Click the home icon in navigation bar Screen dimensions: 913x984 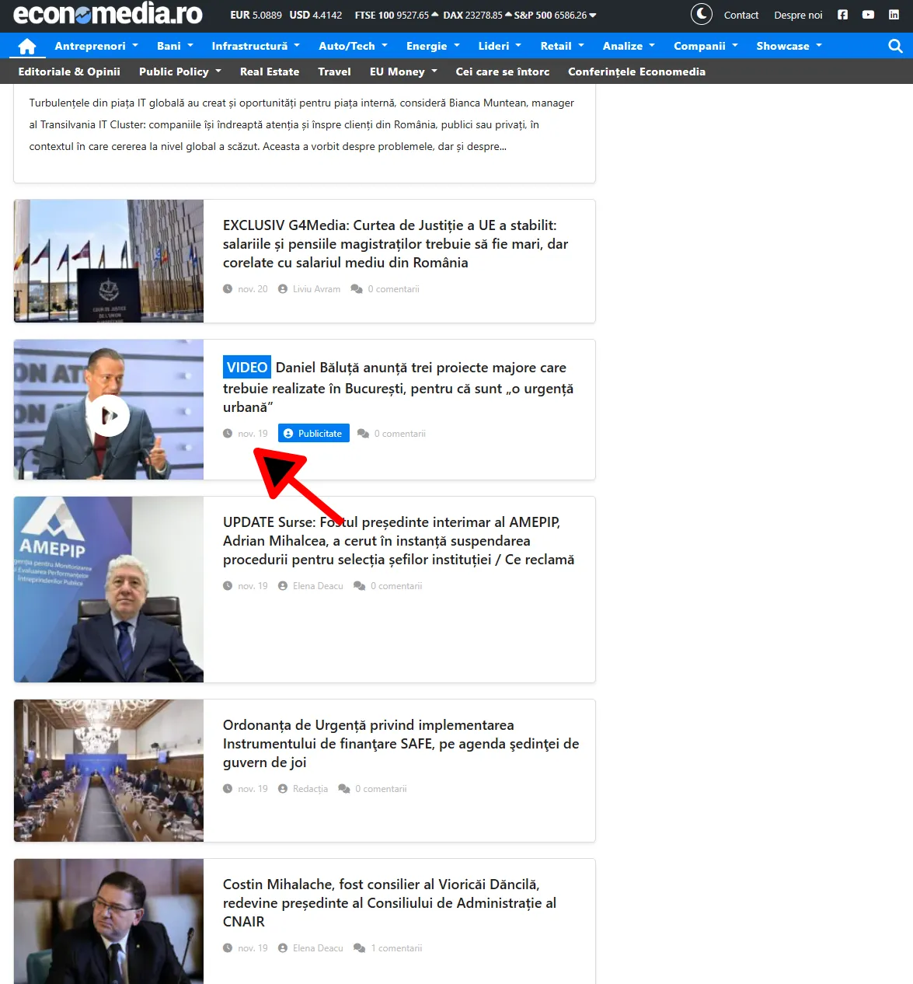(27, 47)
